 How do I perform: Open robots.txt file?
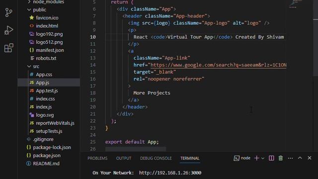pos(46,58)
